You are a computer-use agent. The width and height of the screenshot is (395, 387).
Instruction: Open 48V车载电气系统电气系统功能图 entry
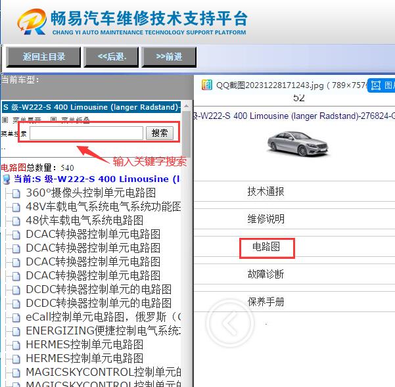coord(103,207)
